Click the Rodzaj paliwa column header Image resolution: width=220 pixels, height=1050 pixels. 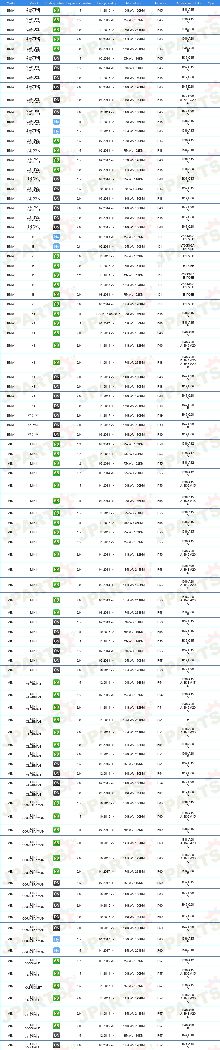(54, 3)
